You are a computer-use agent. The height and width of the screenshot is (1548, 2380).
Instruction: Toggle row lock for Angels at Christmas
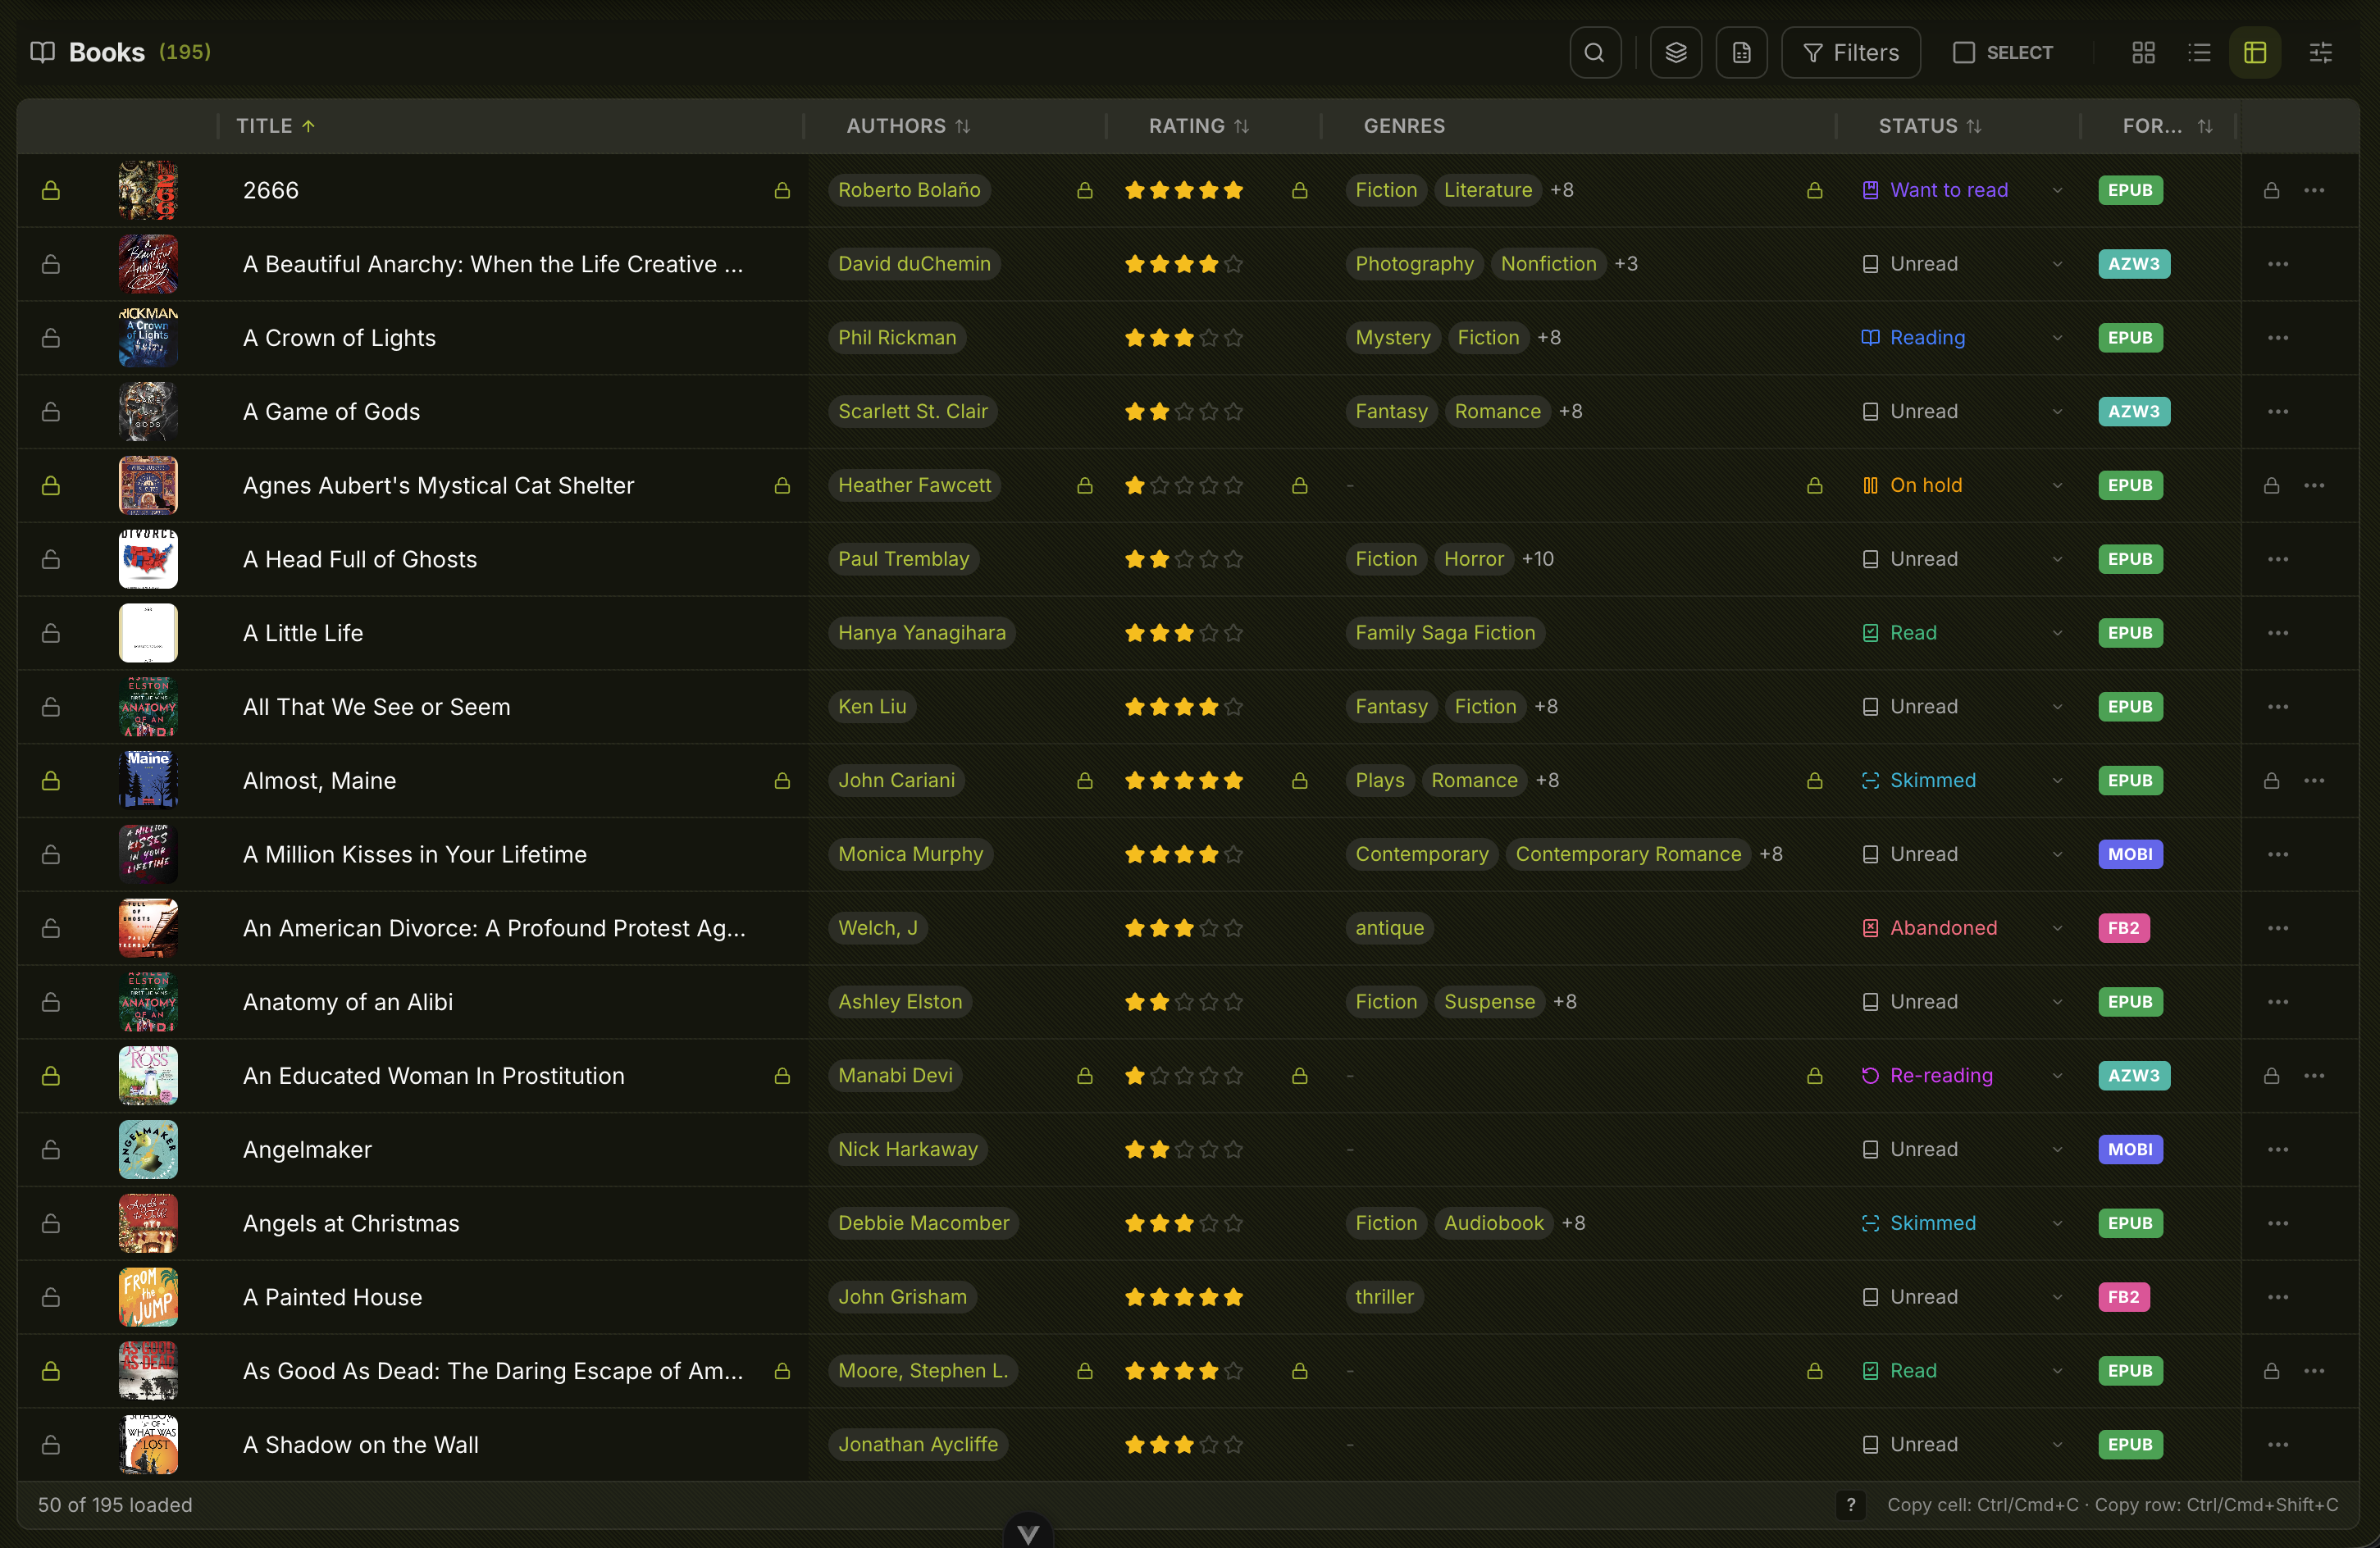point(51,1224)
